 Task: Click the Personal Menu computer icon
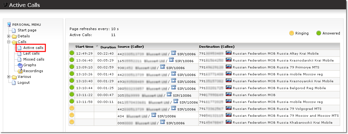[x=9, y=24]
